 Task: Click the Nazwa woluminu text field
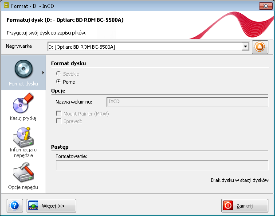(187, 102)
